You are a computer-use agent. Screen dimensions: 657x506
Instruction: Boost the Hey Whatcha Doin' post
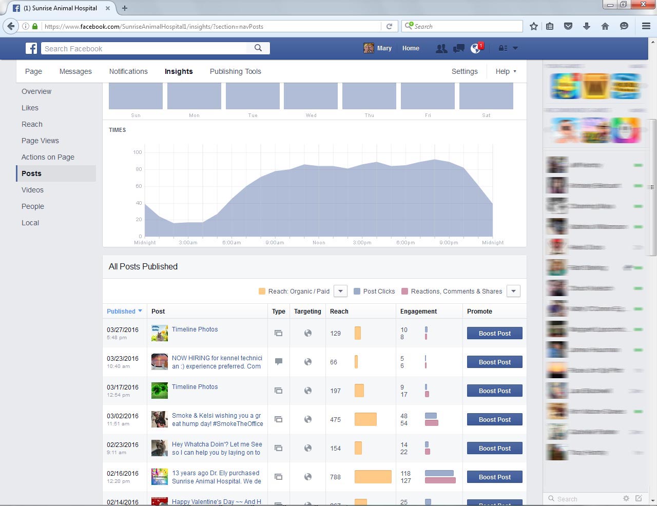(x=495, y=448)
